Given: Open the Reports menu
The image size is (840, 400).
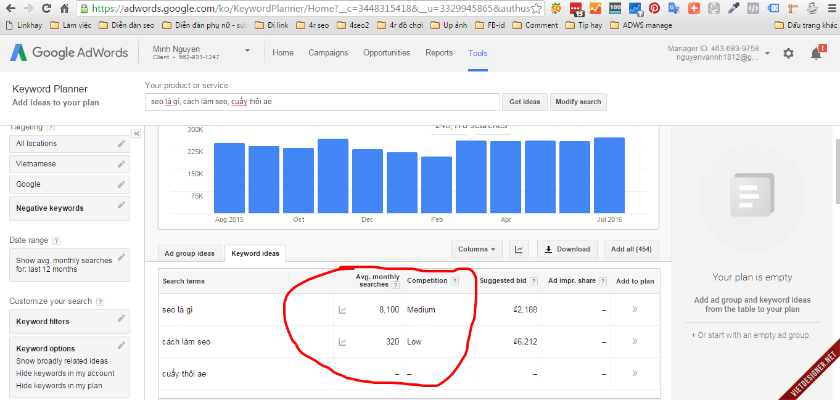Looking at the screenshot, I should 439,53.
